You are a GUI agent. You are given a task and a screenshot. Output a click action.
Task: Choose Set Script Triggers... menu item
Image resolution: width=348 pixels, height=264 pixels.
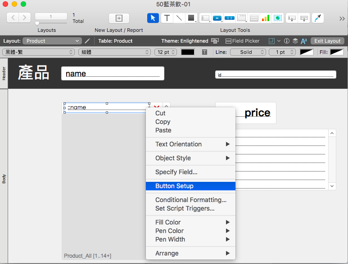click(x=190, y=208)
